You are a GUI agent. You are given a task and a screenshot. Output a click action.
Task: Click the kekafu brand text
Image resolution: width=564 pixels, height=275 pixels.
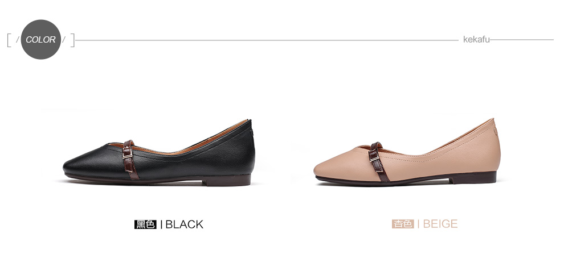click(x=476, y=39)
